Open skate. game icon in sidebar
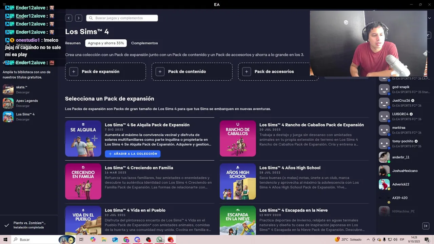This screenshot has height=244, width=434. pyautogui.click(x=8, y=90)
